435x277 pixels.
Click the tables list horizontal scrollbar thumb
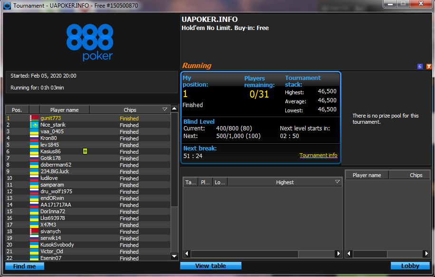(244, 253)
